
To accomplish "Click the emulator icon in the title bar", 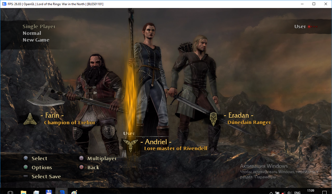I will (4, 4).
